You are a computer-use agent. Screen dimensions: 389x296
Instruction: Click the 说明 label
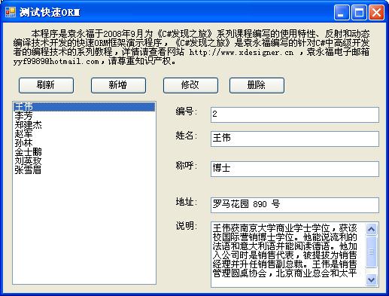[x=187, y=226]
